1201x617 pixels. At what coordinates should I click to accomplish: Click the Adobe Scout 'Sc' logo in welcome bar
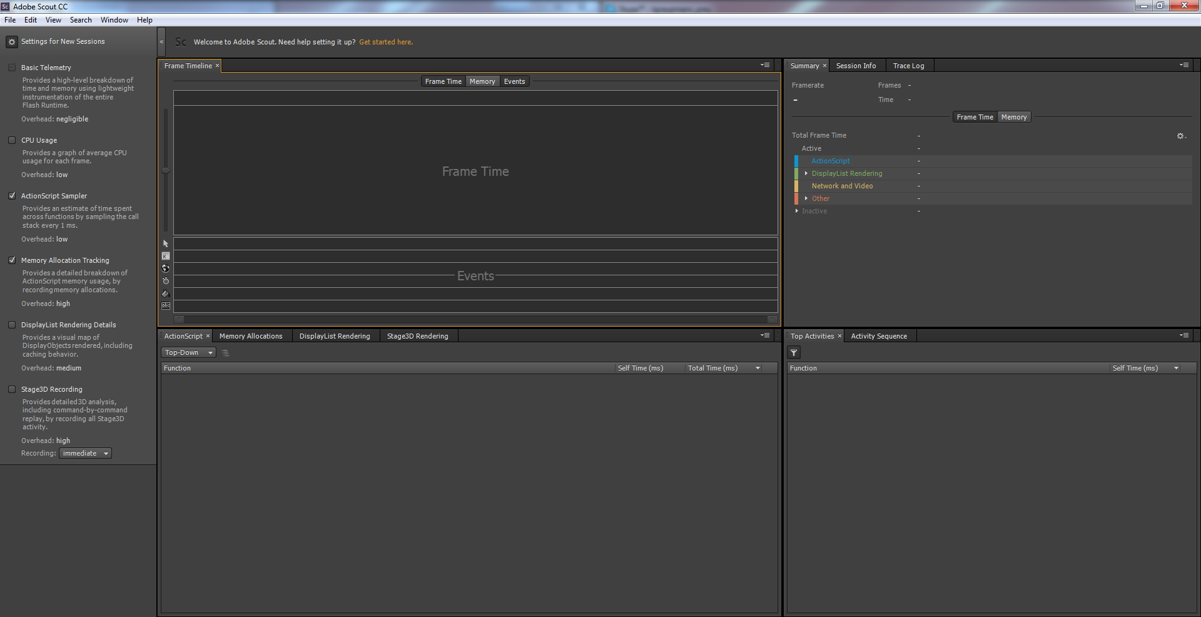pyautogui.click(x=181, y=42)
